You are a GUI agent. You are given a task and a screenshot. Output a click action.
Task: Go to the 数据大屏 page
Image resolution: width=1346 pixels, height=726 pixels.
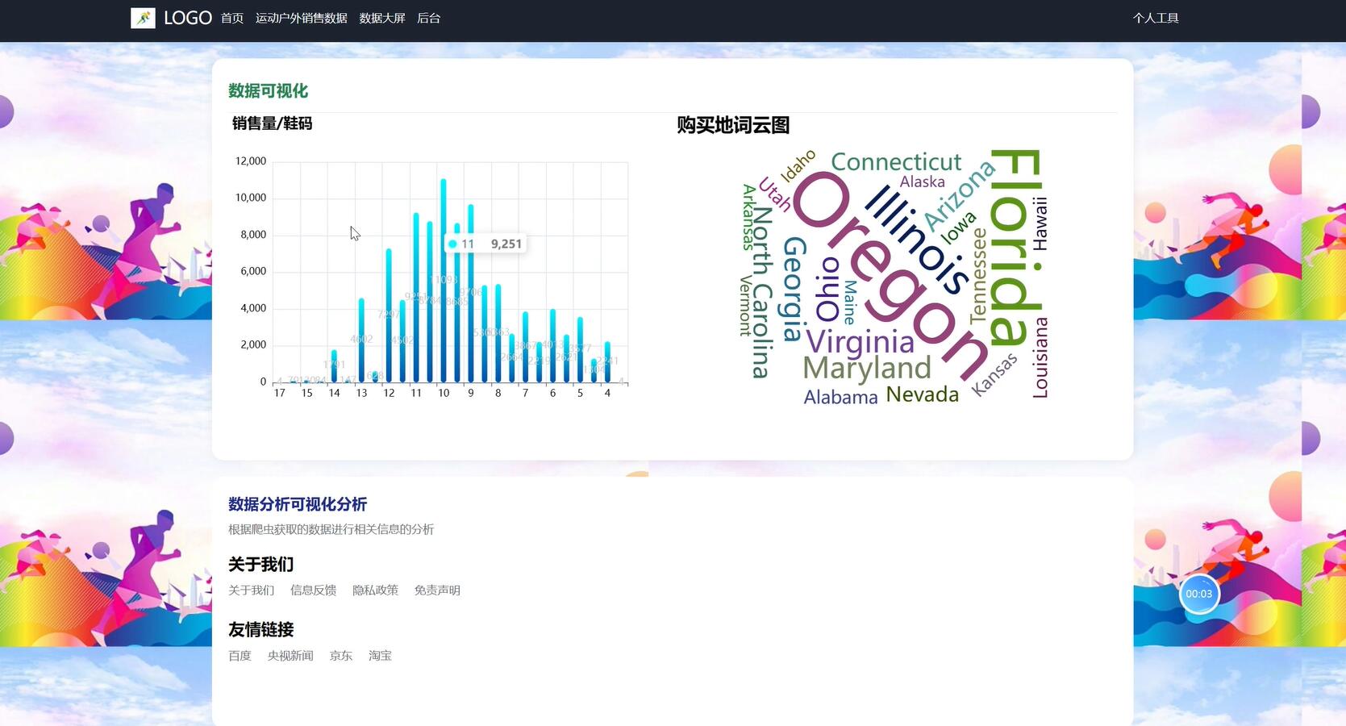[x=381, y=17]
